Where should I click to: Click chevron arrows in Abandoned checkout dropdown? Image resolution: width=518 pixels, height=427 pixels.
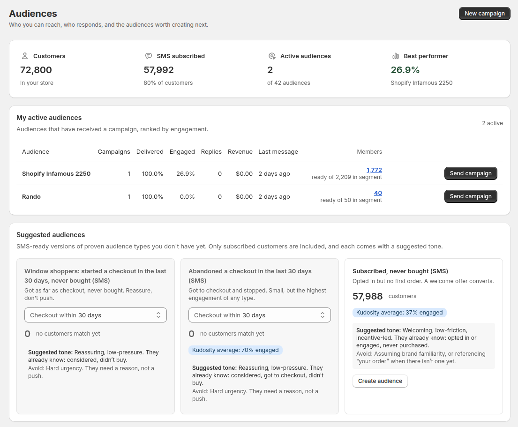coord(323,315)
